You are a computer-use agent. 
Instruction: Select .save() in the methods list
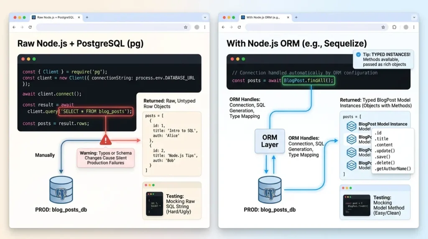tap(382, 157)
